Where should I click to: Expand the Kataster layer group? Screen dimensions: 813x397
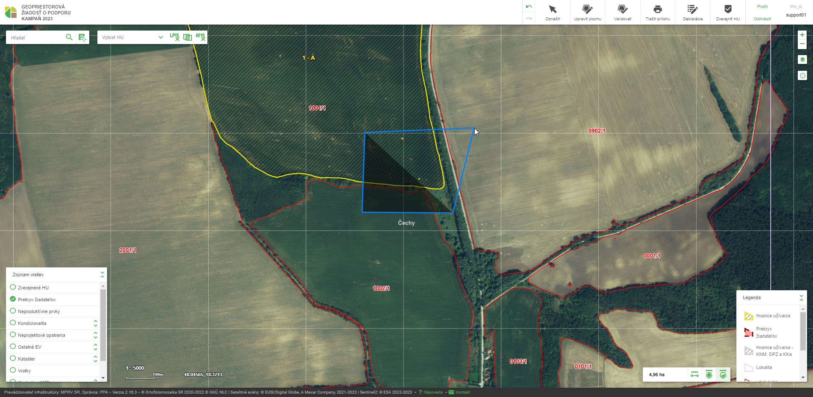95,359
